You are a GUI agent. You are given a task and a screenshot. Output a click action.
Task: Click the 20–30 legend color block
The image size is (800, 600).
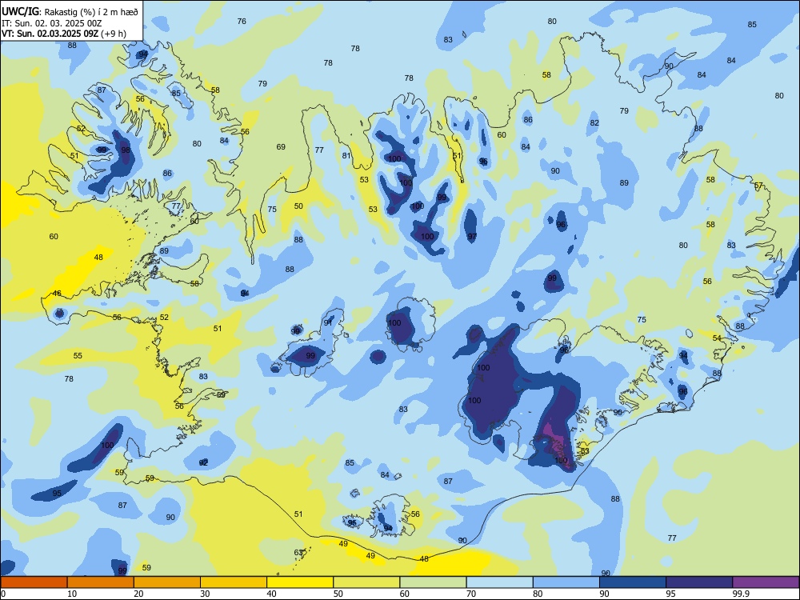pos(167,582)
